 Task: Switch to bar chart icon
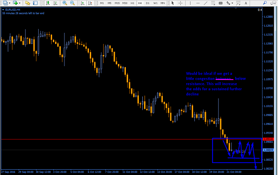tap(56, 3)
